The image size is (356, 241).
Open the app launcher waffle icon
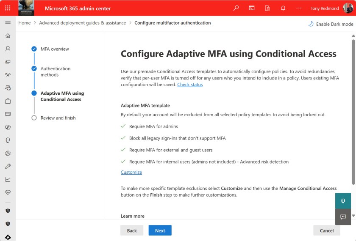click(8, 8)
